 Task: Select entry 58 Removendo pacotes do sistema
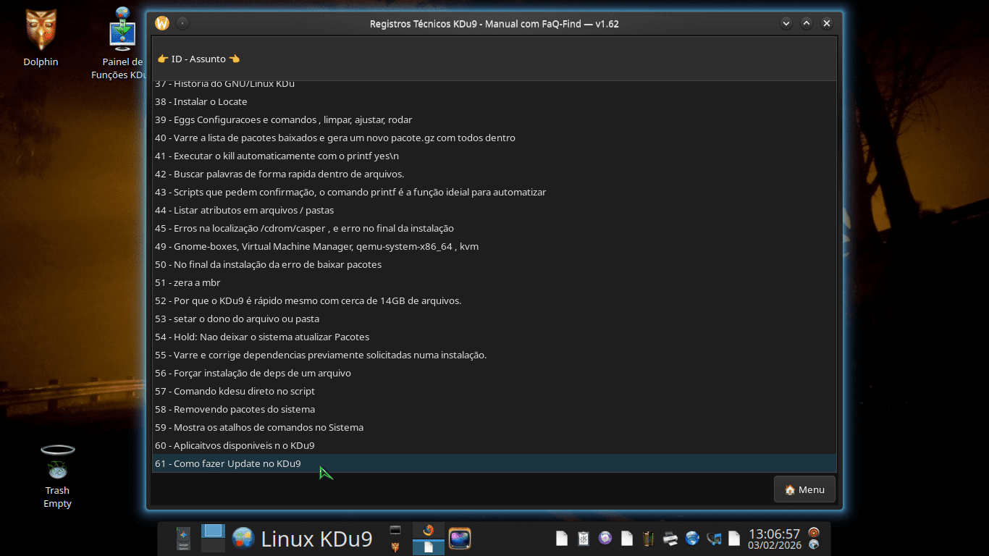[x=235, y=409]
